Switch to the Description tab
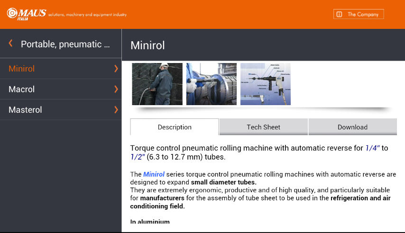This screenshot has height=233, width=405. pos(175,127)
